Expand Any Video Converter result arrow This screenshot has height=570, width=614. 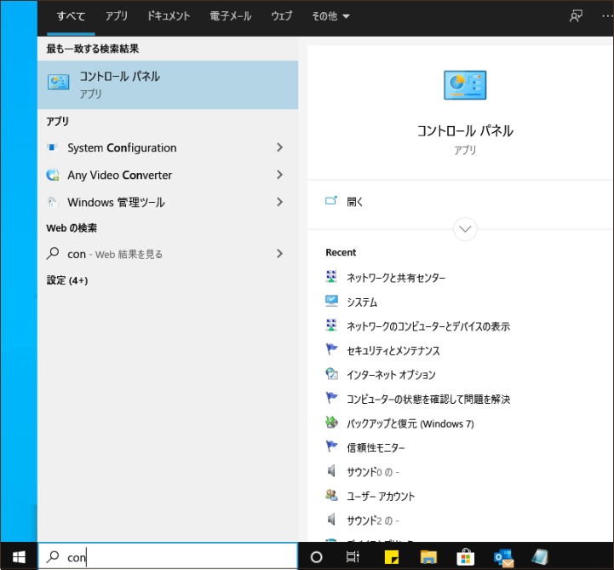[279, 175]
